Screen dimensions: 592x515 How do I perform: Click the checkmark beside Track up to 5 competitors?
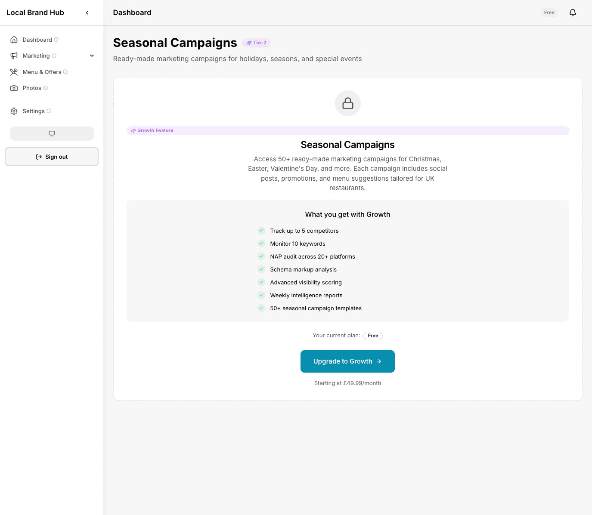pos(261,231)
